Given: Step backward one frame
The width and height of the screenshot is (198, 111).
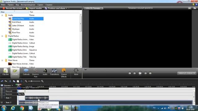Looking at the screenshot, I should click(x=135, y=73).
